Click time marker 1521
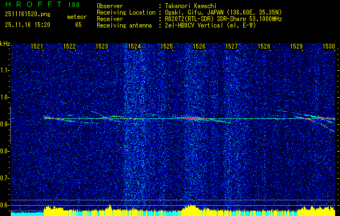Viewport: 340px width, 216px height. (36, 46)
